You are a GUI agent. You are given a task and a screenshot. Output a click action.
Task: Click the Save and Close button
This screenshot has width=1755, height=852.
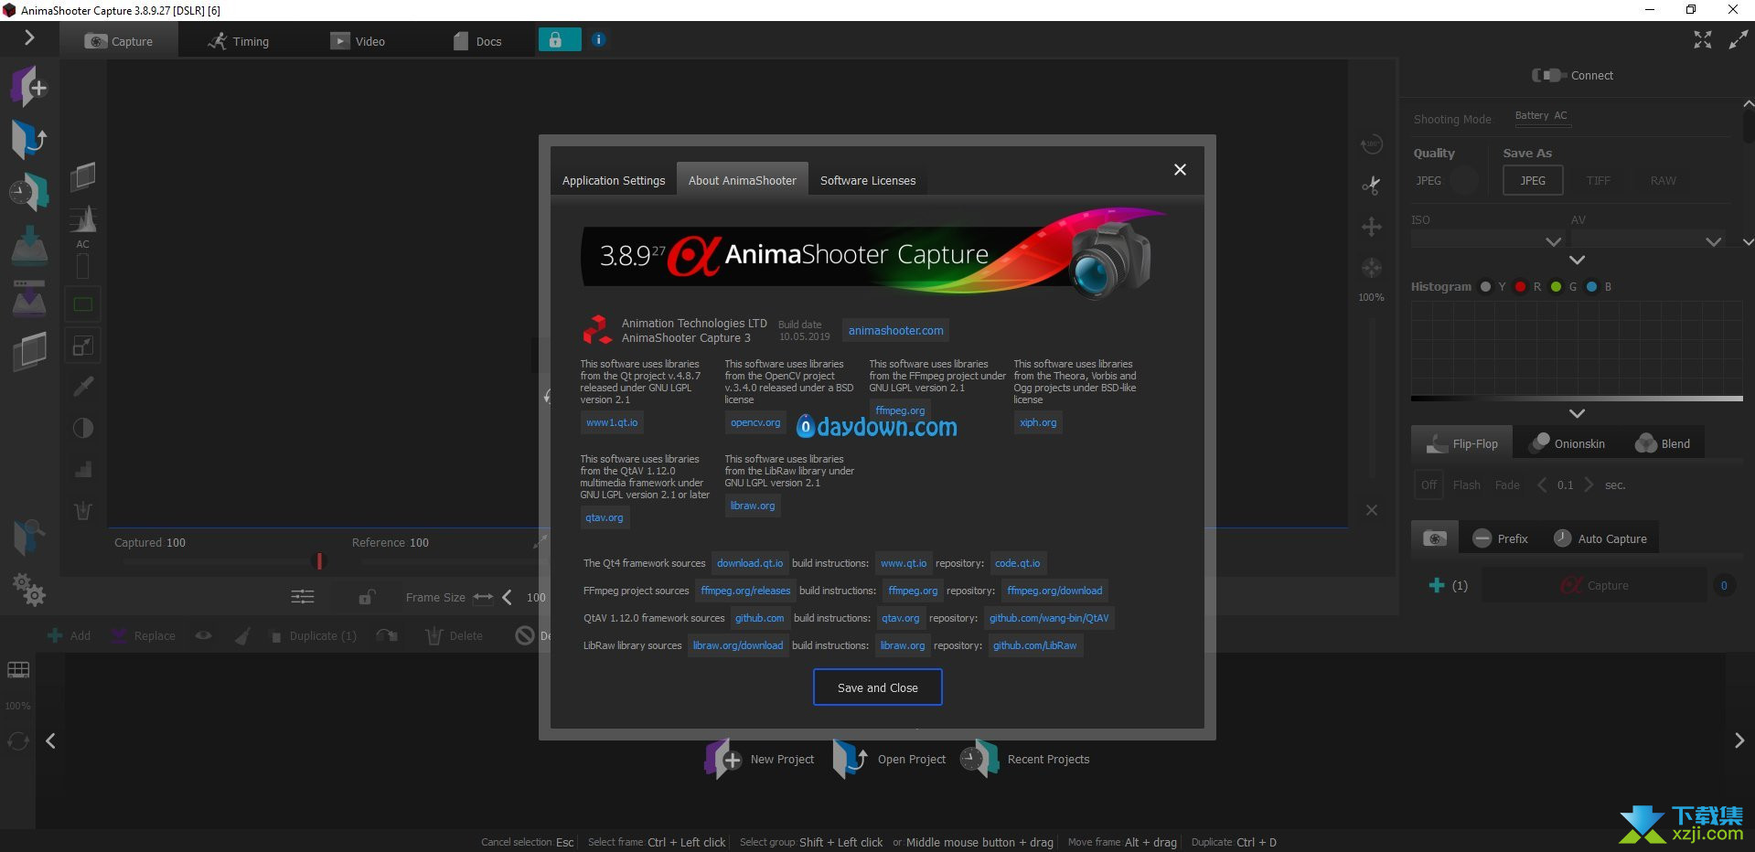(x=877, y=687)
